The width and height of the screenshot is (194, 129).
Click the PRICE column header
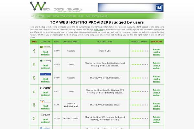57,42
